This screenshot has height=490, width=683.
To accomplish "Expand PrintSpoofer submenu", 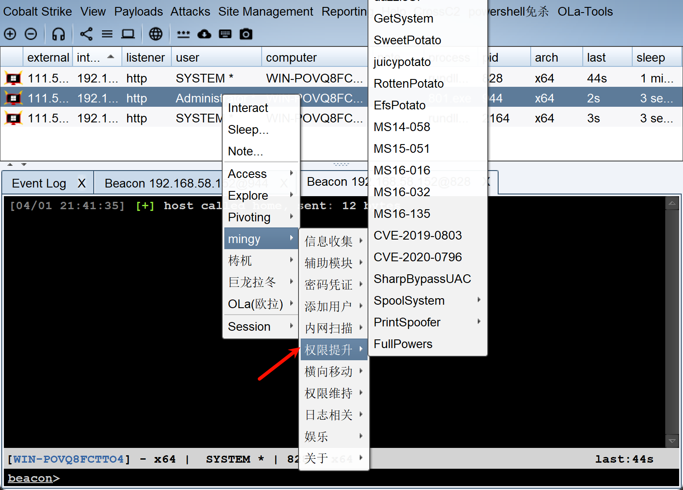I will [427, 322].
